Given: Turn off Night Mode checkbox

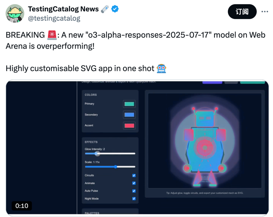Looking at the screenshot, I should click(x=134, y=199).
